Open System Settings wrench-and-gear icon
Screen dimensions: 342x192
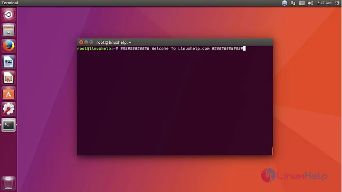(9, 109)
